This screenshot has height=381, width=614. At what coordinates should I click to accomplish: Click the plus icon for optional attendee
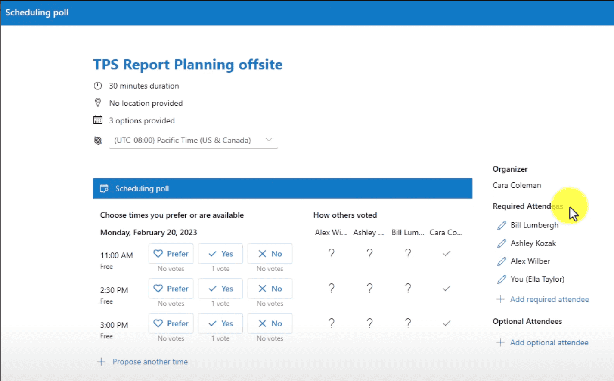click(500, 343)
